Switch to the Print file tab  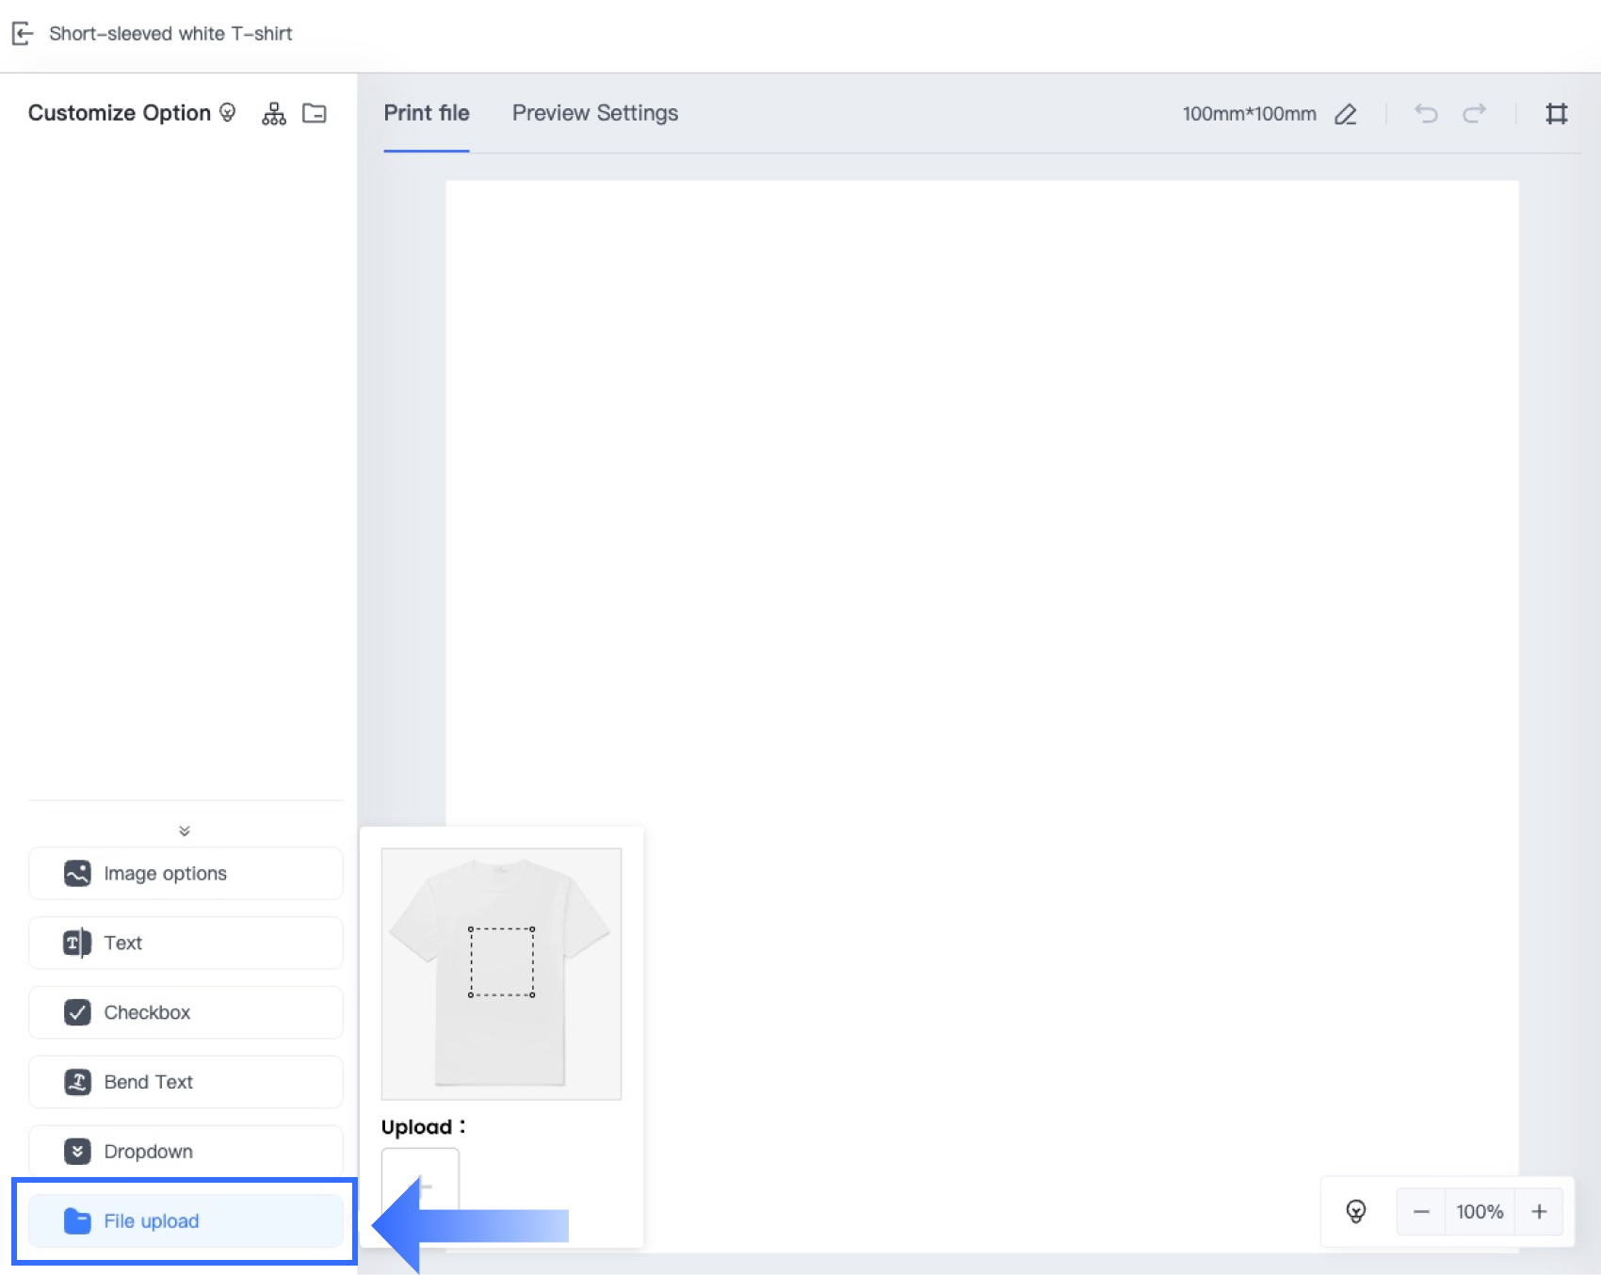427,113
